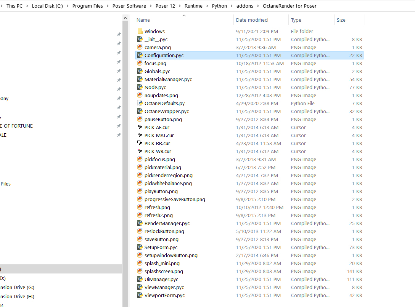The width and height of the screenshot is (415, 307).
Task: Select the focus.png file icon
Action: coord(140,63)
